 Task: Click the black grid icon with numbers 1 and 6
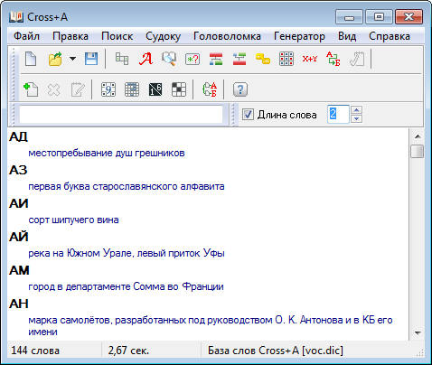point(155,89)
